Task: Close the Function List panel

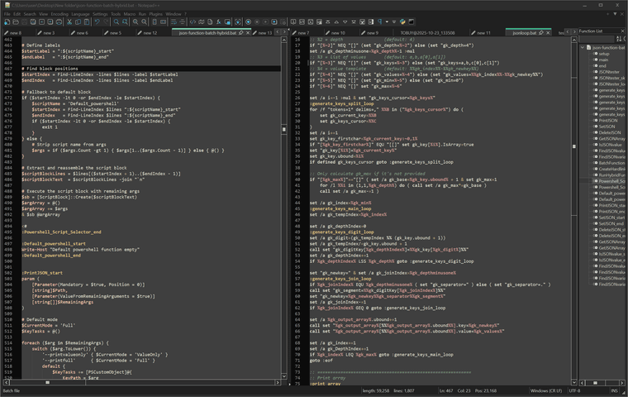Action: [622, 31]
